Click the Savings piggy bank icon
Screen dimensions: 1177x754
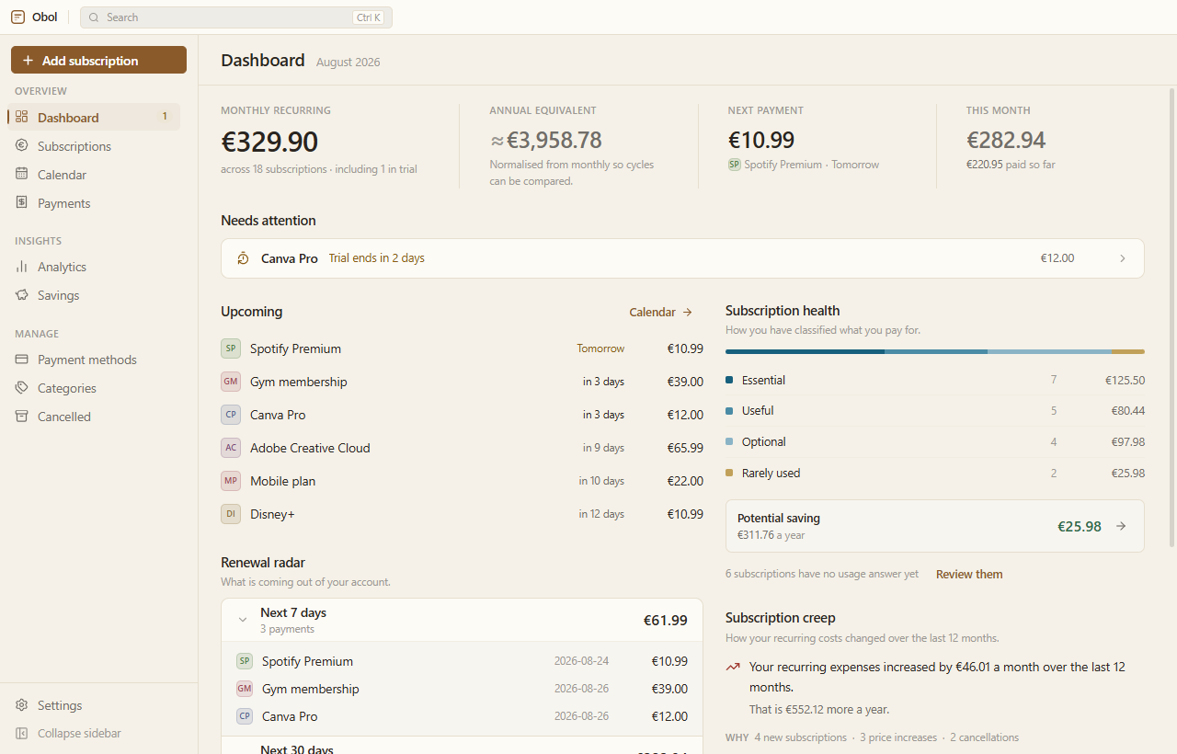(x=22, y=294)
